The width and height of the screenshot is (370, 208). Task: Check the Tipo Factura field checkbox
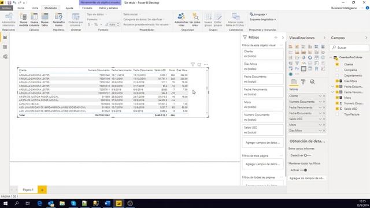click(x=337, y=114)
